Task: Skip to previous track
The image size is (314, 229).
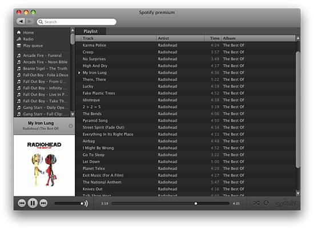Action: (22, 203)
